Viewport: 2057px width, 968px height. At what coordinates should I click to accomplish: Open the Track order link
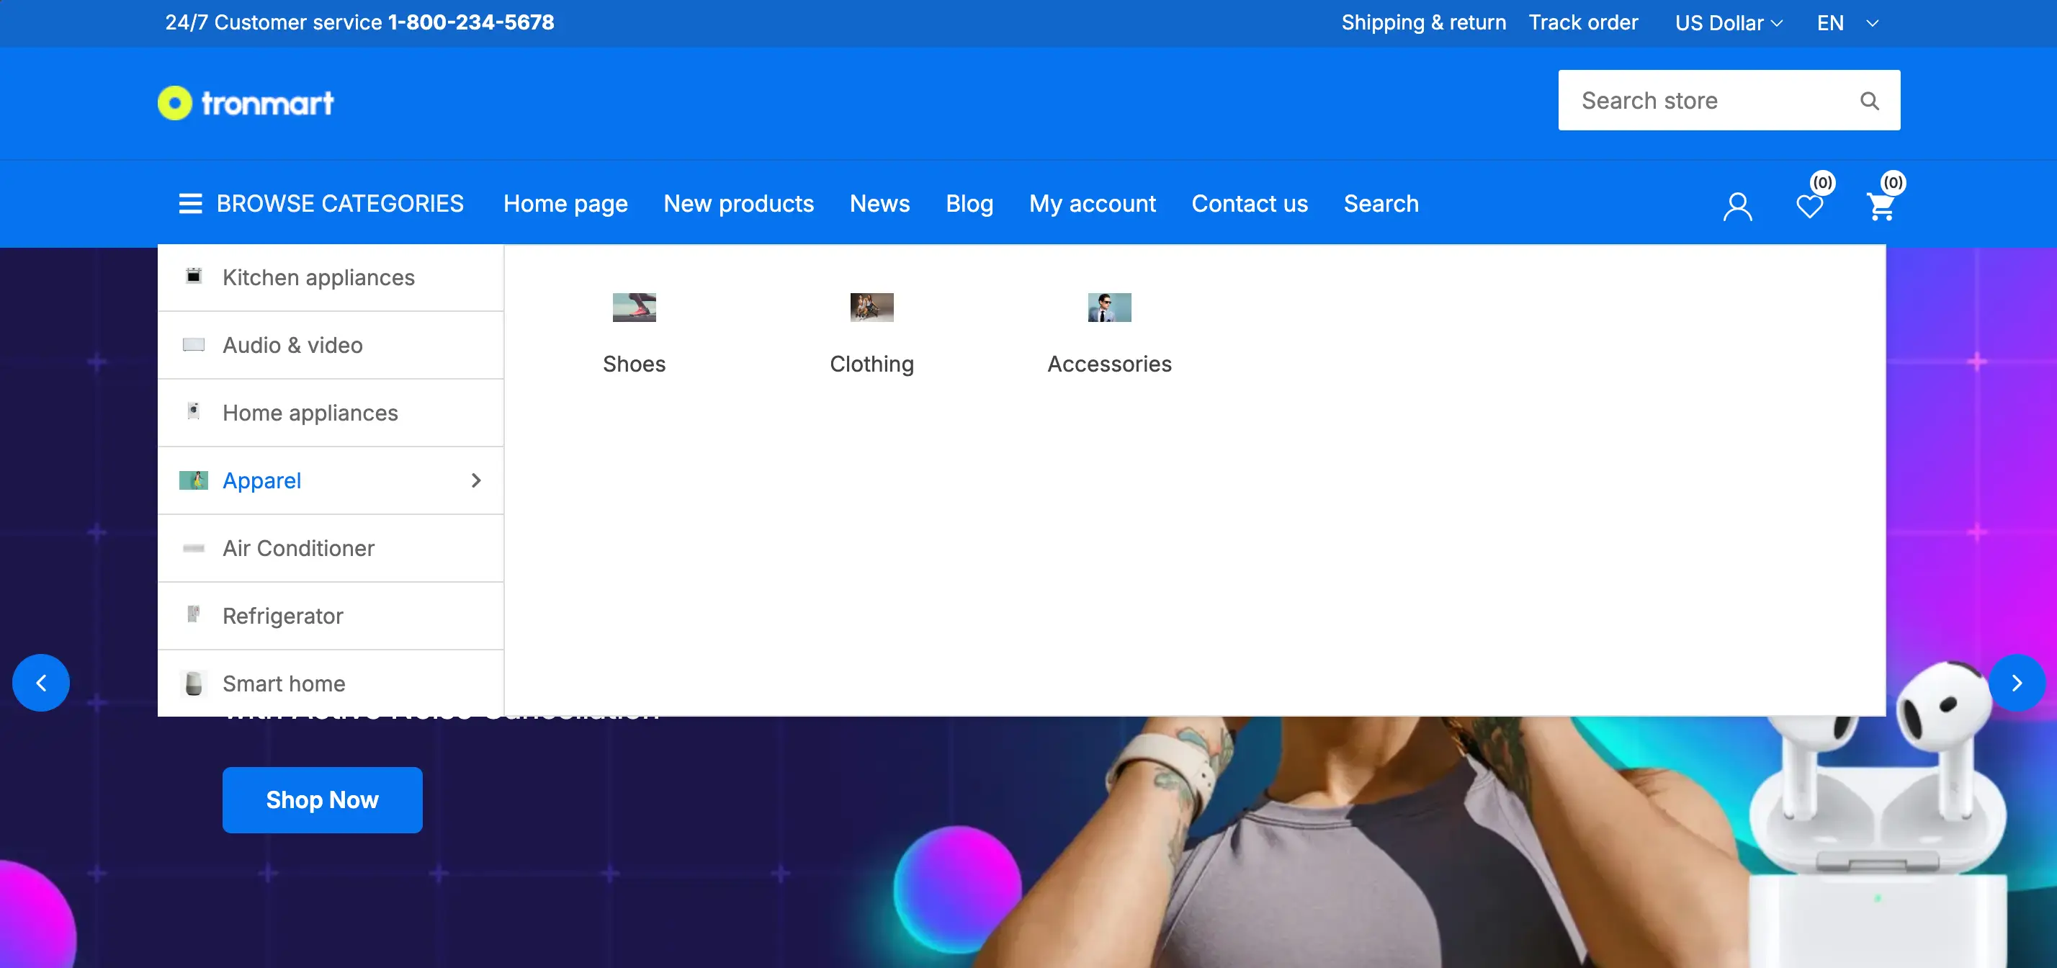(1582, 23)
